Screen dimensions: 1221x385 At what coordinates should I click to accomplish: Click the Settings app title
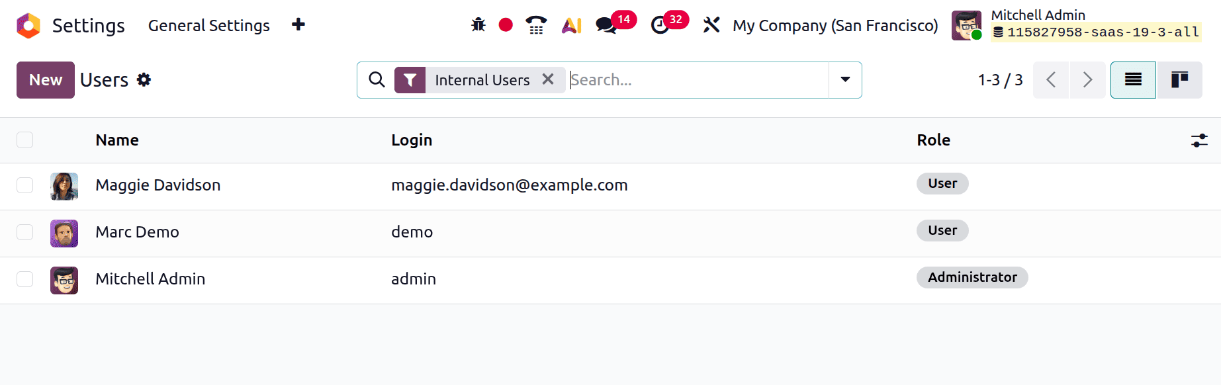click(x=88, y=25)
